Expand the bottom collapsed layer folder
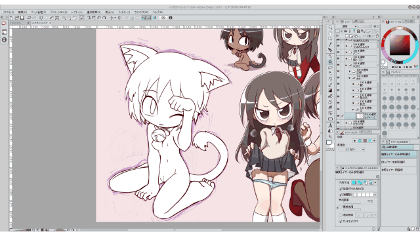The width and height of the screenshot is (420, 236). (346, 123)
